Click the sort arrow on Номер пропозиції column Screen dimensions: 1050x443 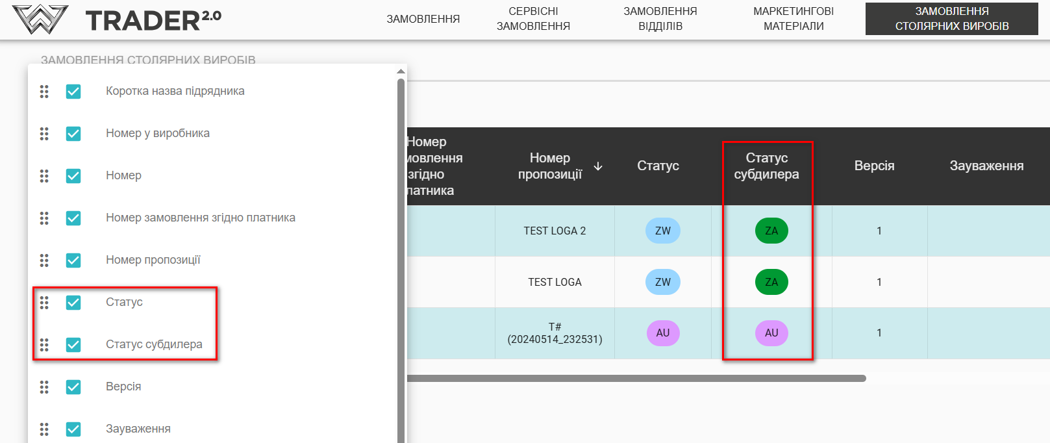[x=598, y=166]
